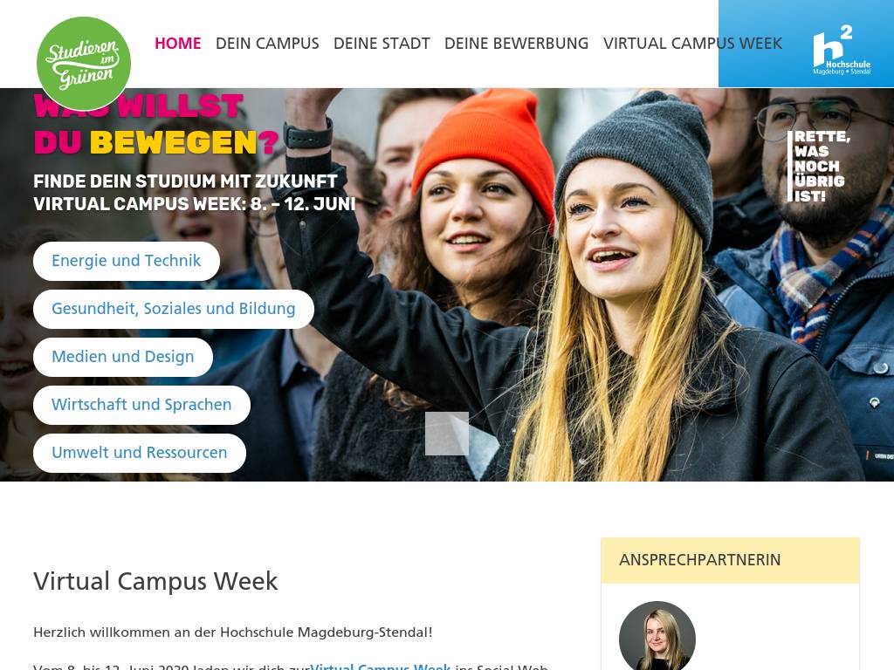
Task: Click the WAS WILLST DU BEWEGEN headline
Action: point(156,125)
